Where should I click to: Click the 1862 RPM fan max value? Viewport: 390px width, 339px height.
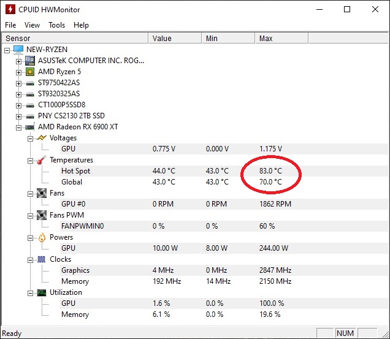tap(275, 204)
